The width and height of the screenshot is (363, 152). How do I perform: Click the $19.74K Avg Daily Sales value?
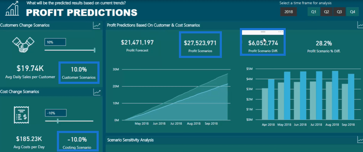pyautogui.click(x=30, y=68)
